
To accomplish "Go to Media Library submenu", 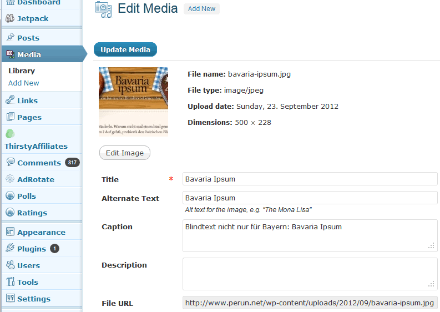I will point(22,71).
